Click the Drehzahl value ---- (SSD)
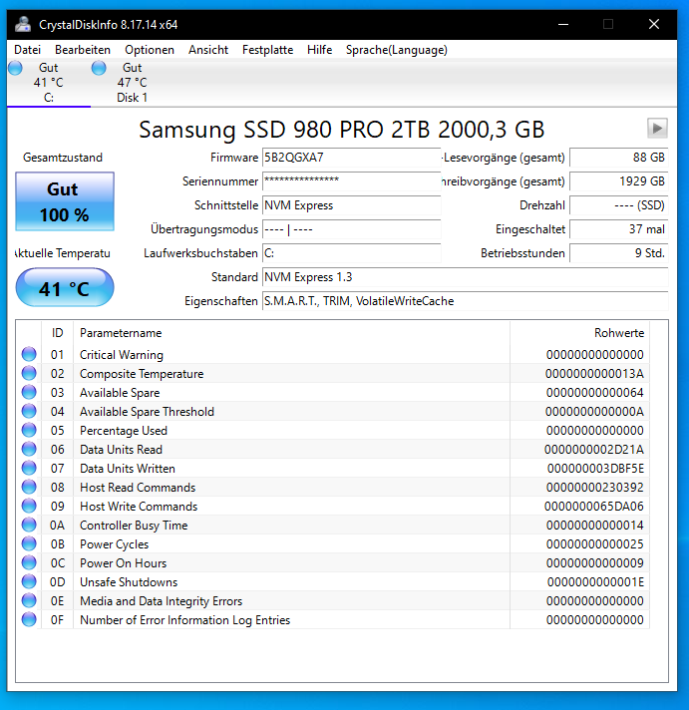 pos(619,205)
